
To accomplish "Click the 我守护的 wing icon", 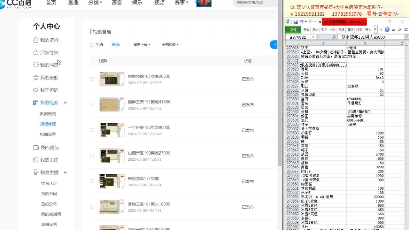I will (36, 90).
